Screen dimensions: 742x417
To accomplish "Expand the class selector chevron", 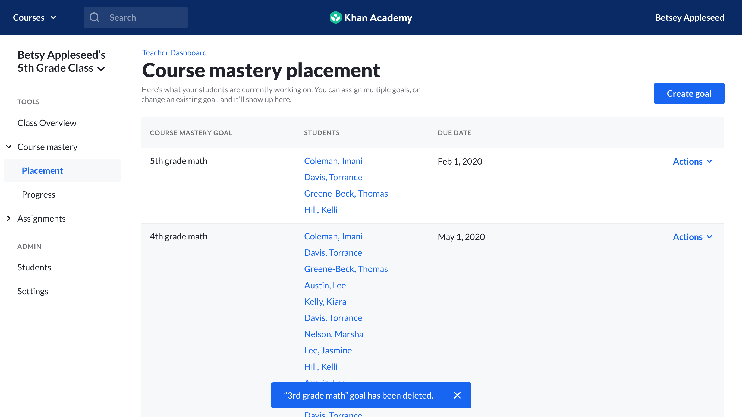I will [101, 68].
